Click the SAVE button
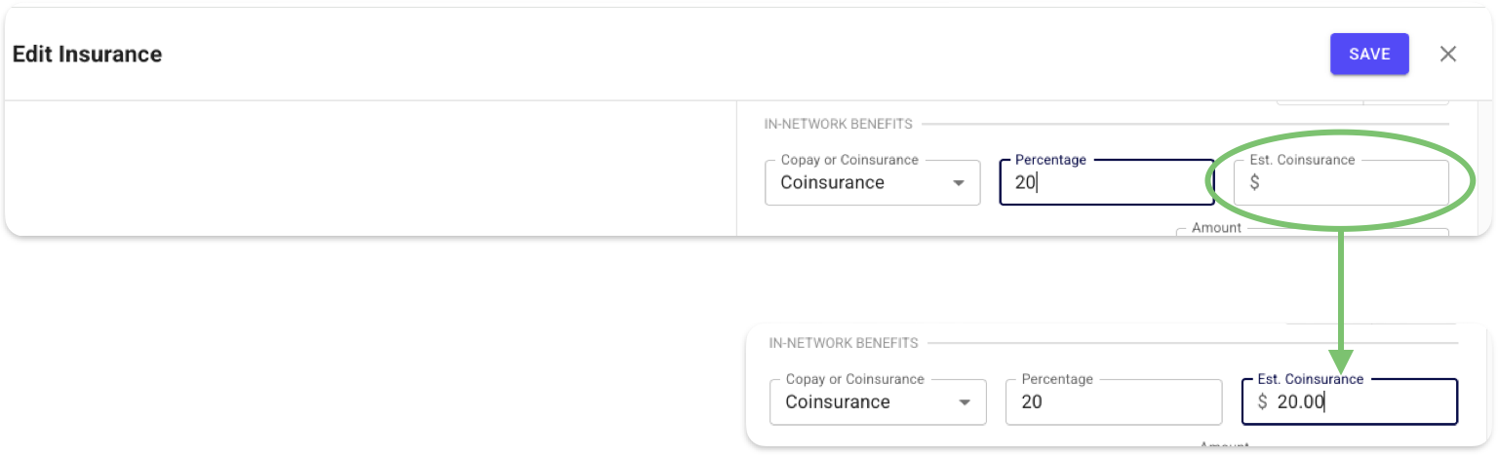Screen dimensions: 1498x456 (1369, 55)
